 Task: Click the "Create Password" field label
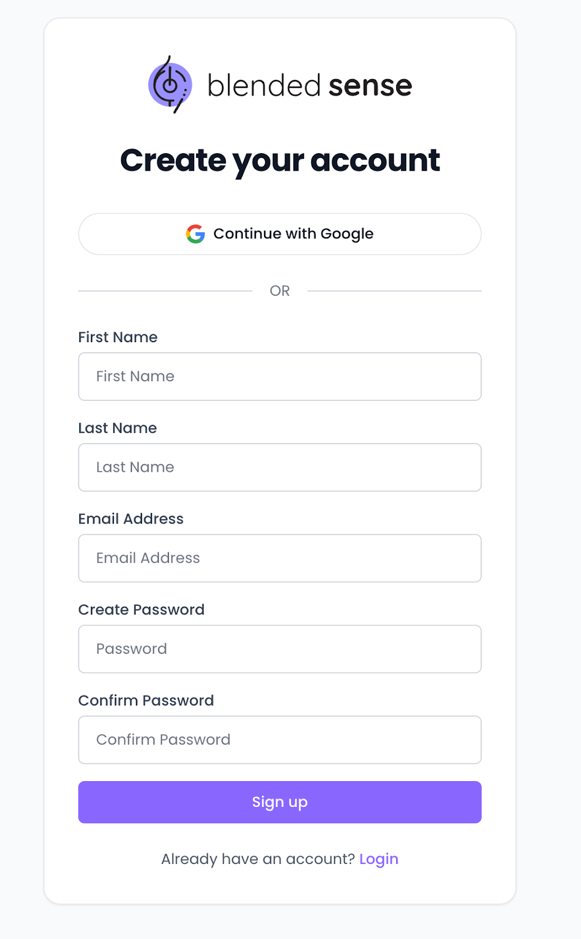(141, 610)
